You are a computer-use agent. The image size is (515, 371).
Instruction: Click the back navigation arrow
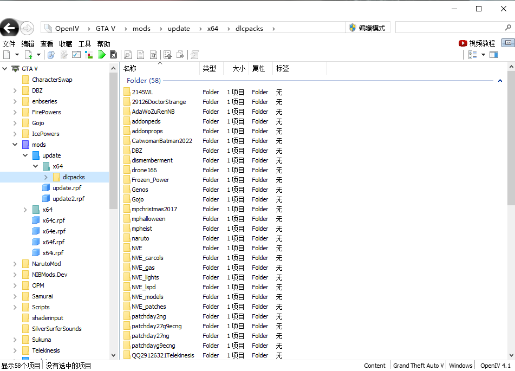(9, 28)
